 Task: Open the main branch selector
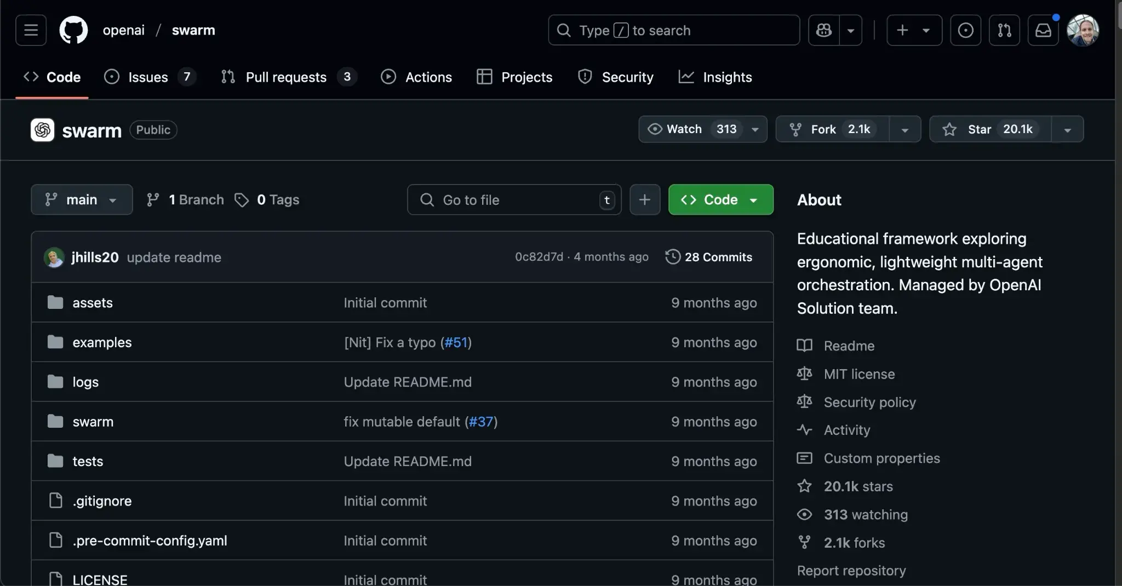click(x=82, y=199)
